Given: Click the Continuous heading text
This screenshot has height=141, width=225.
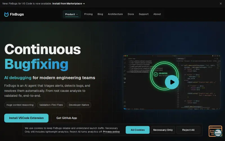Looking at the screenshot, I should pyautogui.click(x=42, y=49).
